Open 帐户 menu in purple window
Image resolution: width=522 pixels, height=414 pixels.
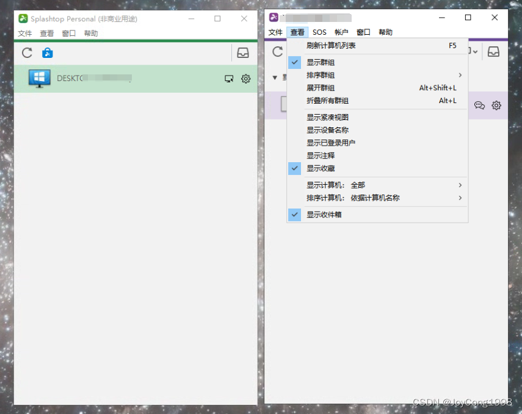[x=341, y=32]
